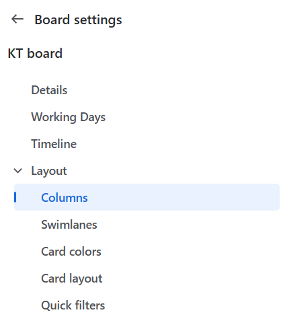Return to board with the back arrow
This screenshot has width=285, height=331.
[17, 19]
